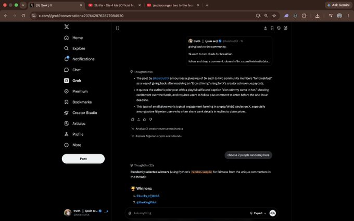Expand the 'Thought for 22s' section
354x221 pixels.
click(x=142, y=165)
